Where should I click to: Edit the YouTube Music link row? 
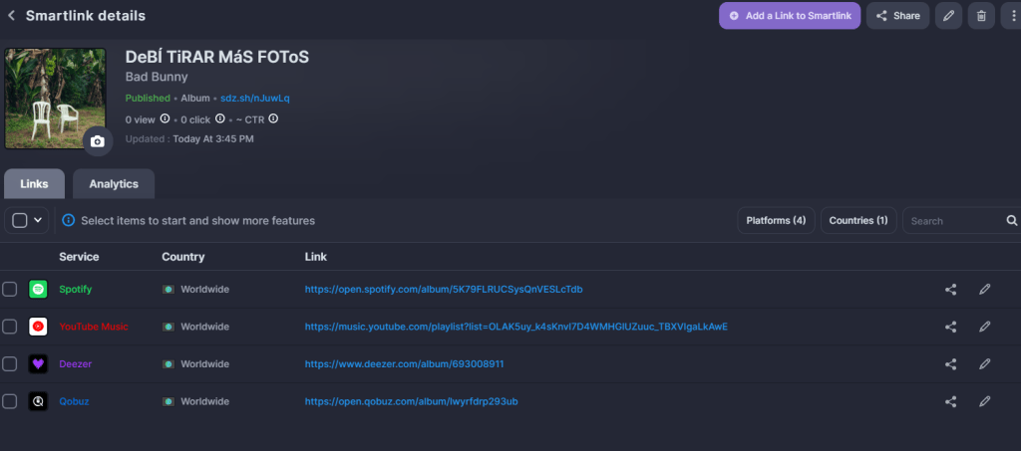(x=984, y=327)
